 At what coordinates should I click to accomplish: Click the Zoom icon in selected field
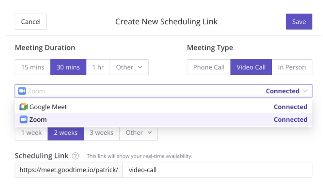(x=22, y=91)
